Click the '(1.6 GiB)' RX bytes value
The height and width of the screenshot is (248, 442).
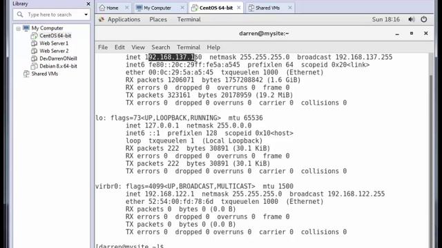pyautogui.click(x=284, y=80)
